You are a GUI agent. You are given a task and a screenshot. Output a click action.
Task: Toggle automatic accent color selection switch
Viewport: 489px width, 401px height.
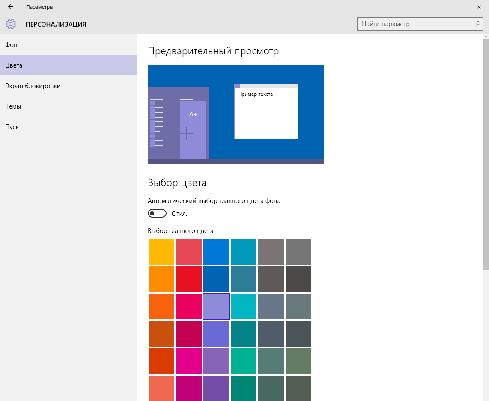157,213
